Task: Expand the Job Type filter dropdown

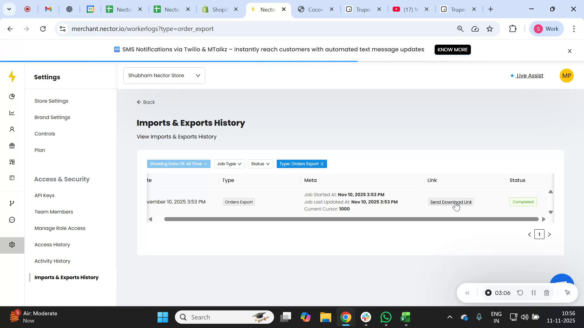Action: (229, 164)
